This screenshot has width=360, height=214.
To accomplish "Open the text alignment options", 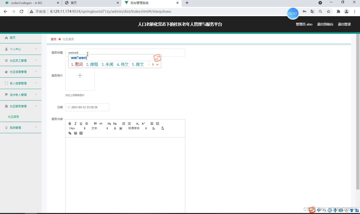I will 154,128.
